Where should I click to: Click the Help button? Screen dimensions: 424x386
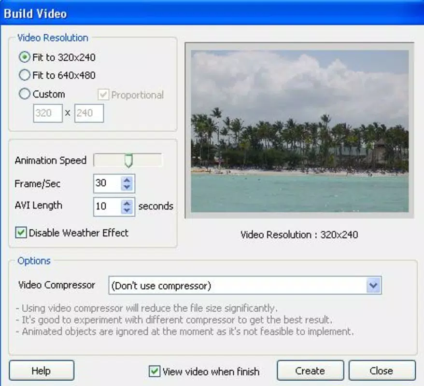click(42, 371)
